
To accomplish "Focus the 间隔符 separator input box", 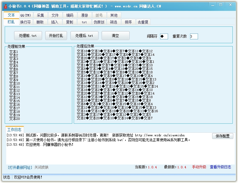I will coord(164,36).
